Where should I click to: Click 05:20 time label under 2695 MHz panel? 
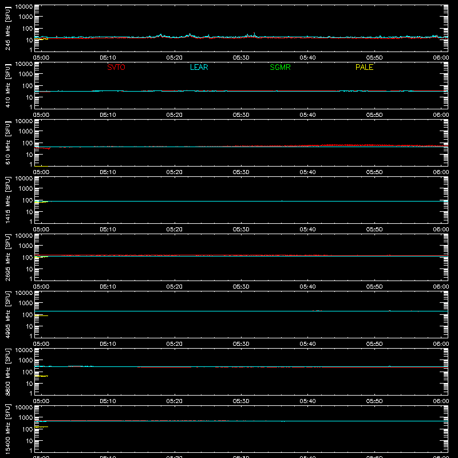[175, 287]
